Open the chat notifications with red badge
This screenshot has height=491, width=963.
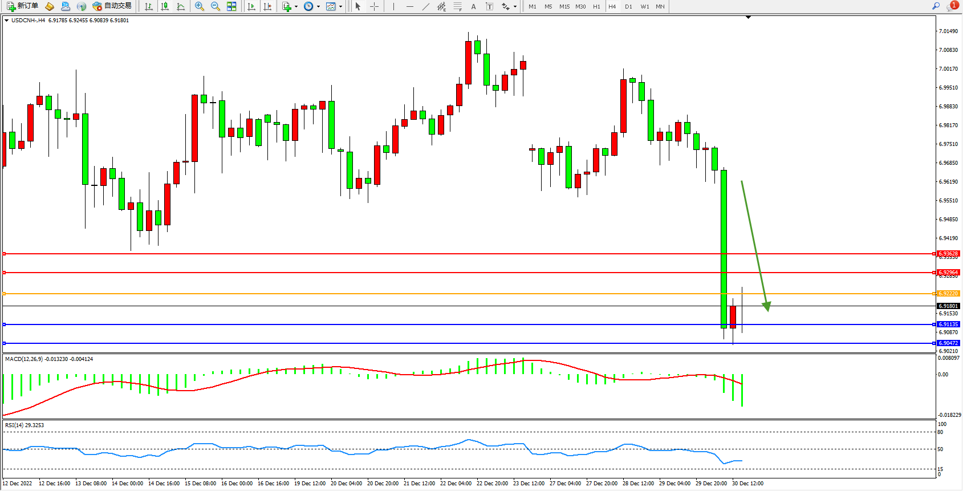(x=952, y=6)
